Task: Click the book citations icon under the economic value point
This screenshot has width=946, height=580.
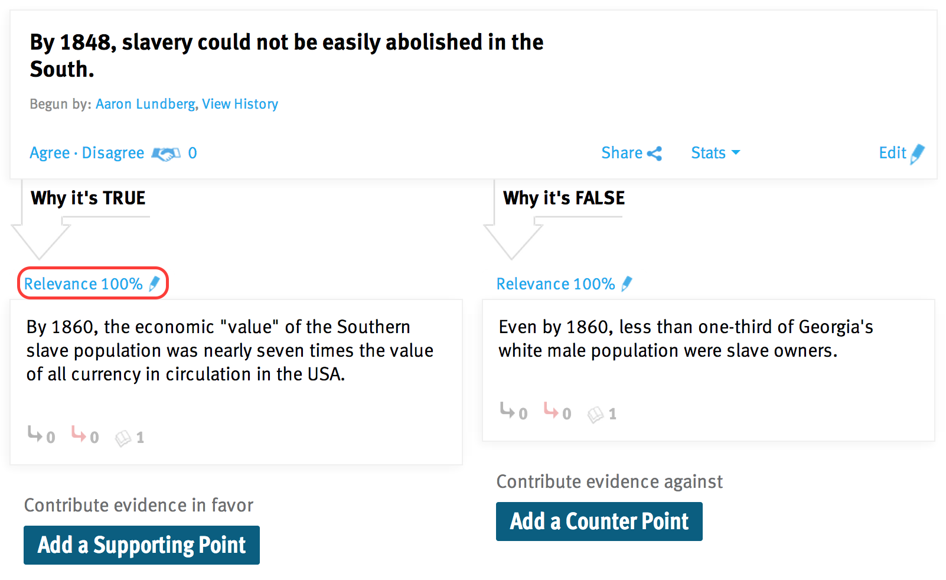Action: point(123,438)
